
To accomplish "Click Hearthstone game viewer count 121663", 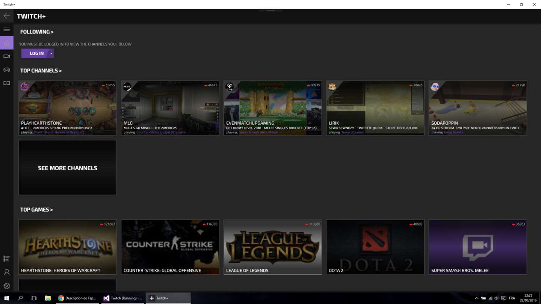I will [107, 224].
